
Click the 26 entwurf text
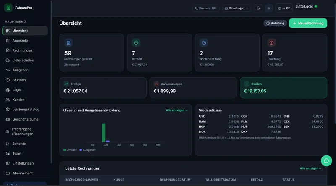pos(71,65)
